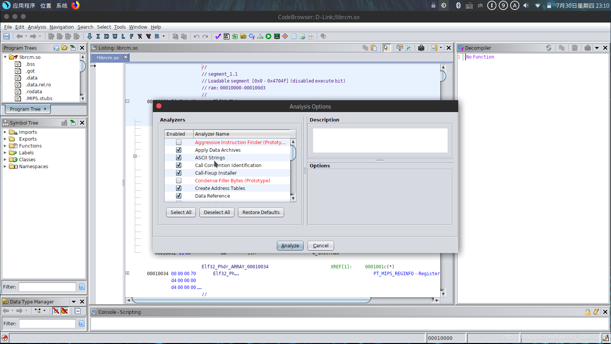This screenshot has width=611, height=344.
Task: Enable the Condense Filler Bytes analyzer checkbox
Action: 179,180
